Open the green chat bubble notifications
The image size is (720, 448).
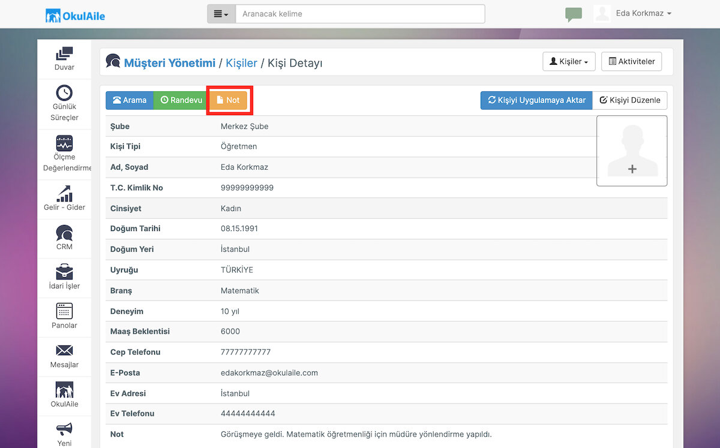tap(574, 14)
